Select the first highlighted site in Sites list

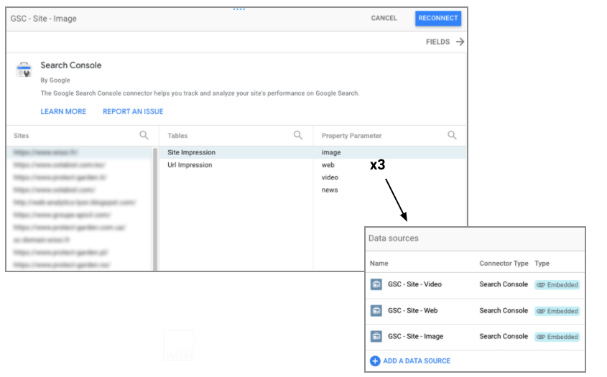tap(79, 152)
